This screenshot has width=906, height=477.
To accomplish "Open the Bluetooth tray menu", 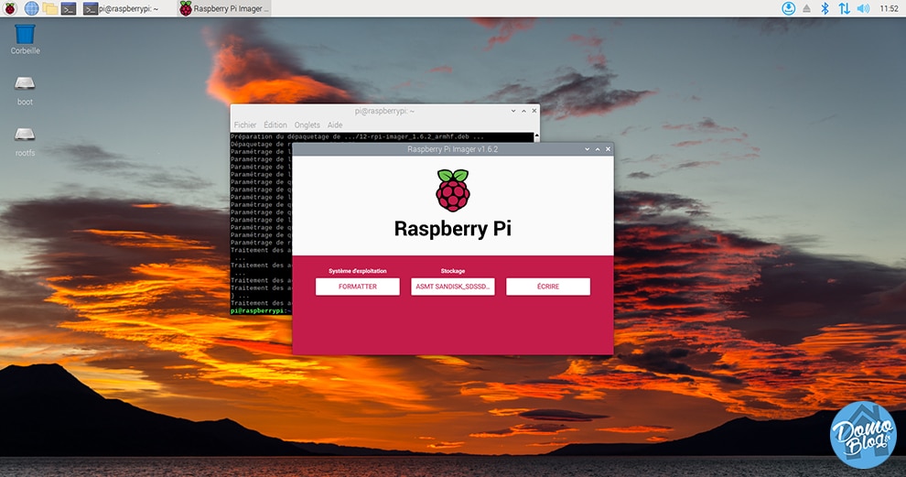I will tap(825, 8).
